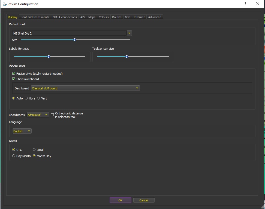Choose Month Day date format

point(34,156)
